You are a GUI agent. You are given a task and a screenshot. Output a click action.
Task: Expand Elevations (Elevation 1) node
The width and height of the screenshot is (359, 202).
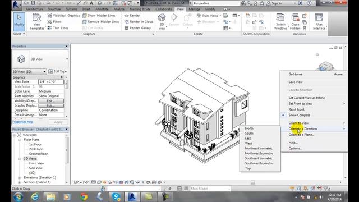[20, 178]
